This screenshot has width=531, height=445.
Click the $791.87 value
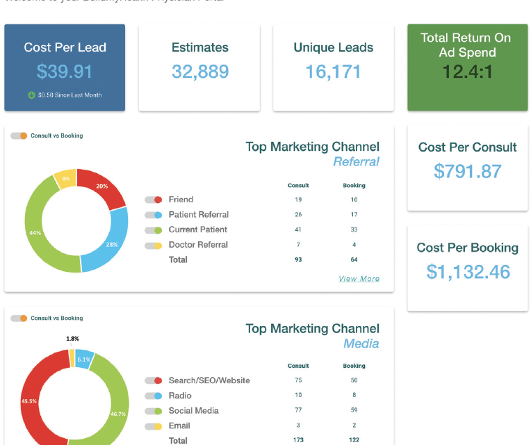click(x=468, y=171)
